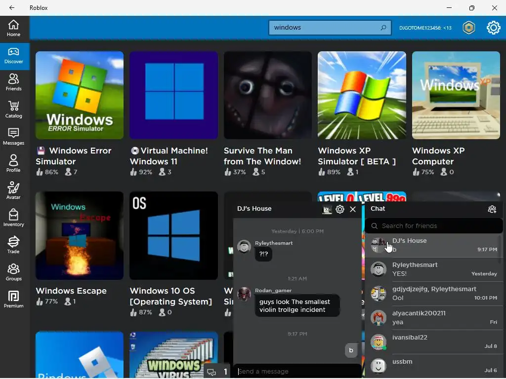The image size is (506, 379).
Task: Click the Rodan_gamer username
Action: (273, 290)
